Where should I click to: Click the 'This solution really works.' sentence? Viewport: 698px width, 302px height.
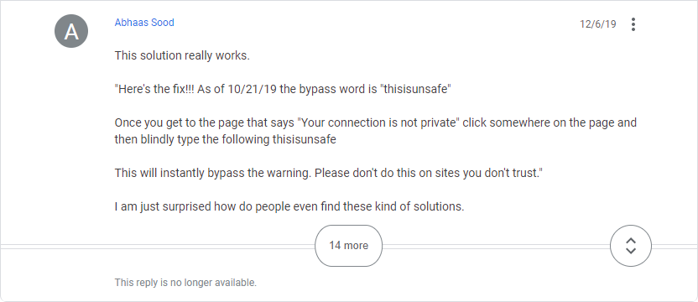(182, 56)
